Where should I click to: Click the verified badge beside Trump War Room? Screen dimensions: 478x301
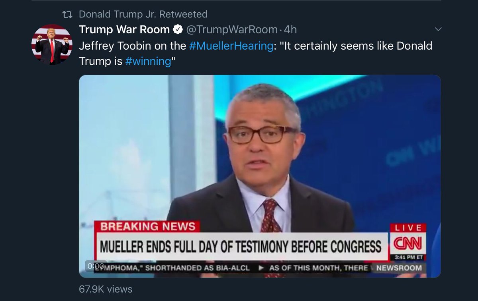pos(178,30)
